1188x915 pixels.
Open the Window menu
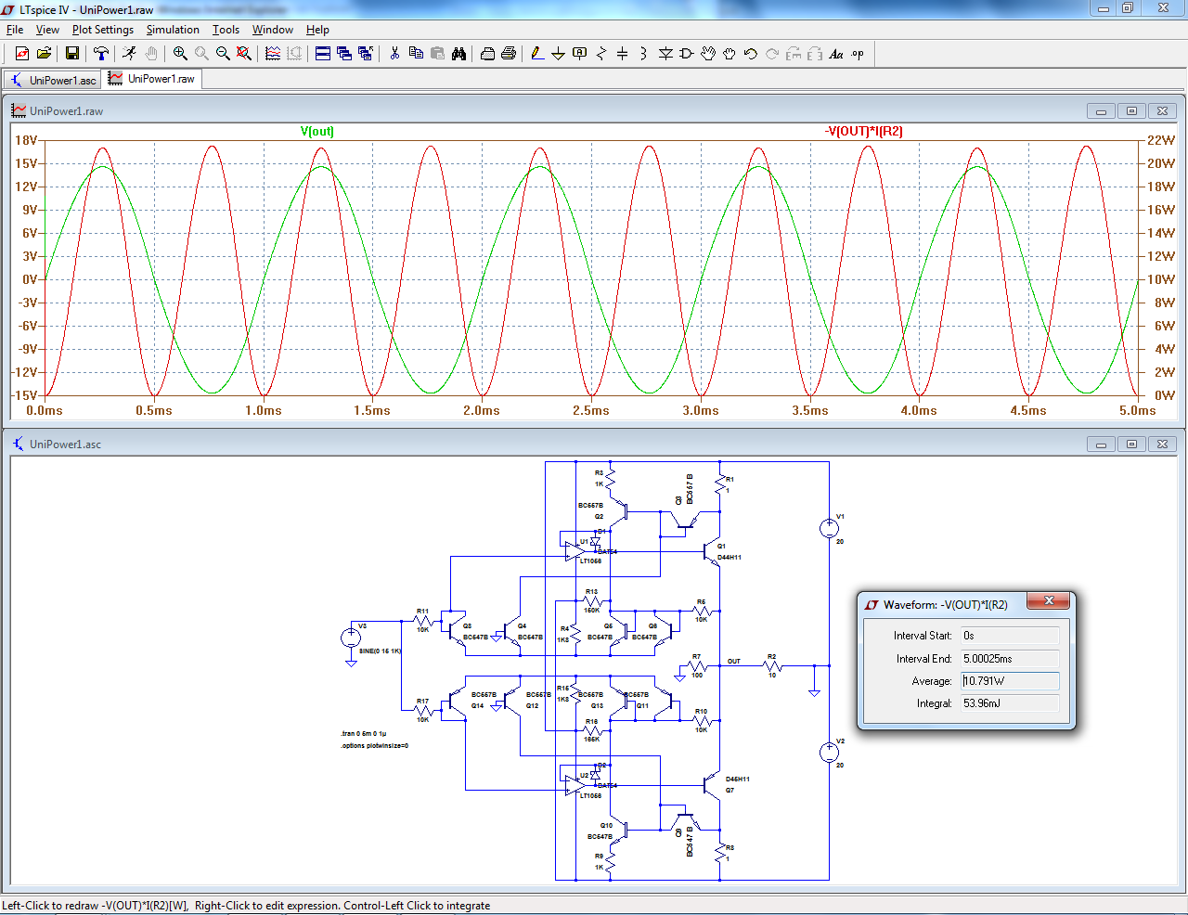(273, 30)
